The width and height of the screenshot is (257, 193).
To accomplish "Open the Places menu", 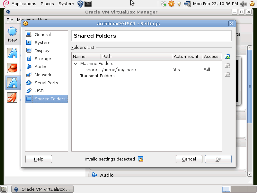I will 47,4.
